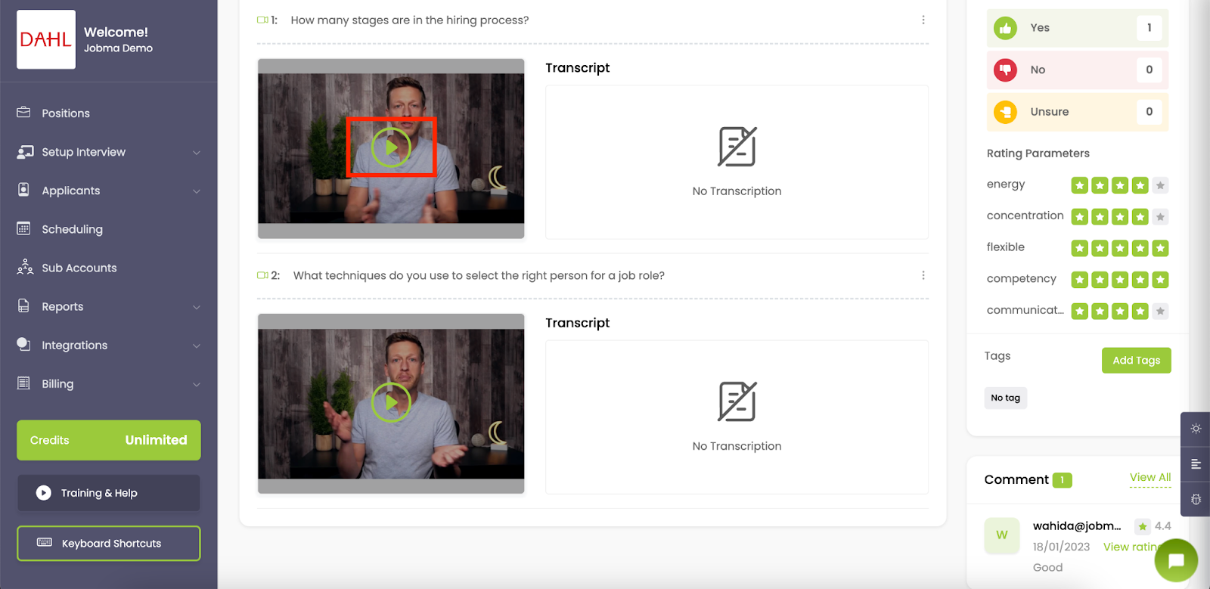Expand the Integrations menu chevron
Image resolution: width=1210 pixels, height=589 pixels.
point(197,346)
